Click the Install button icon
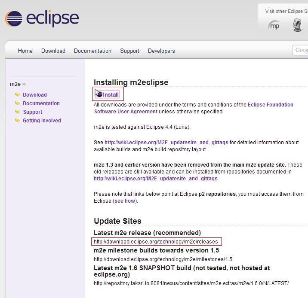The height and width of the screenshot is (298, 308). pos(108,94)
